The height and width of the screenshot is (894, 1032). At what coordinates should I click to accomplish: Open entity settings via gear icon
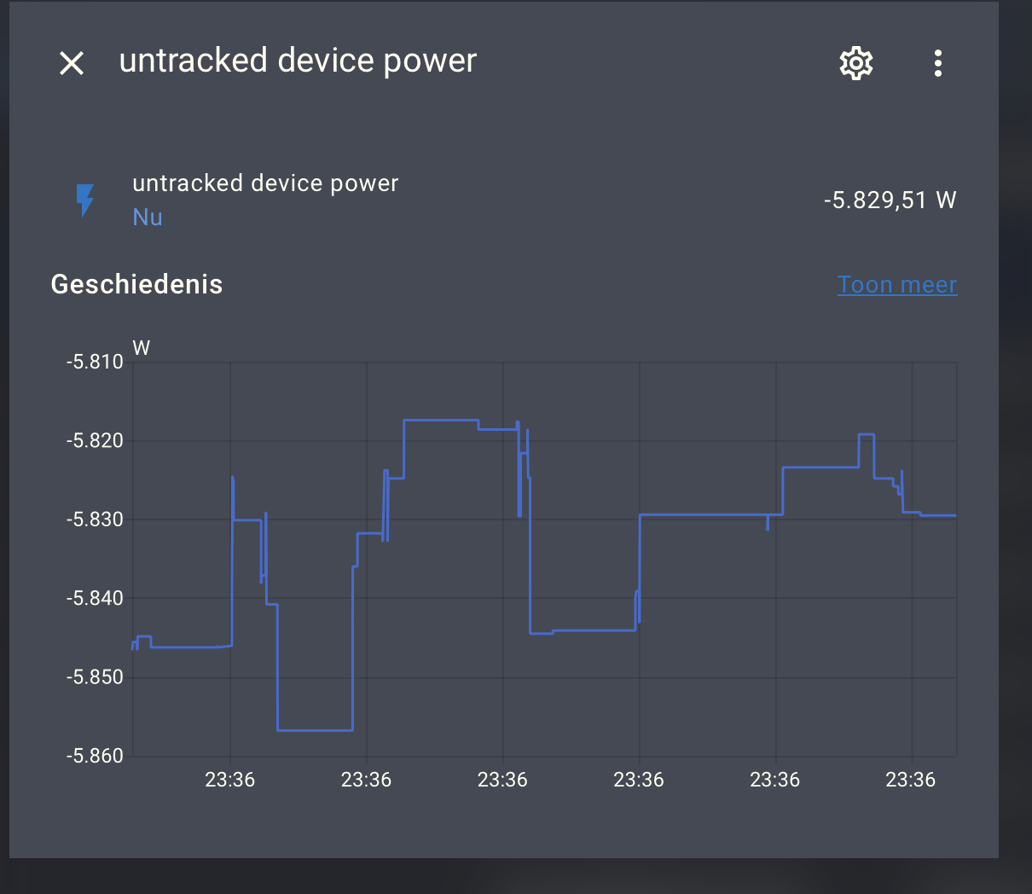tap(855, 63)
